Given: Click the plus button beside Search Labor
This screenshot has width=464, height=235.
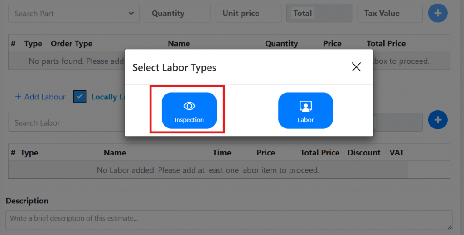Looking at the screenshot, I should (437, 120).
